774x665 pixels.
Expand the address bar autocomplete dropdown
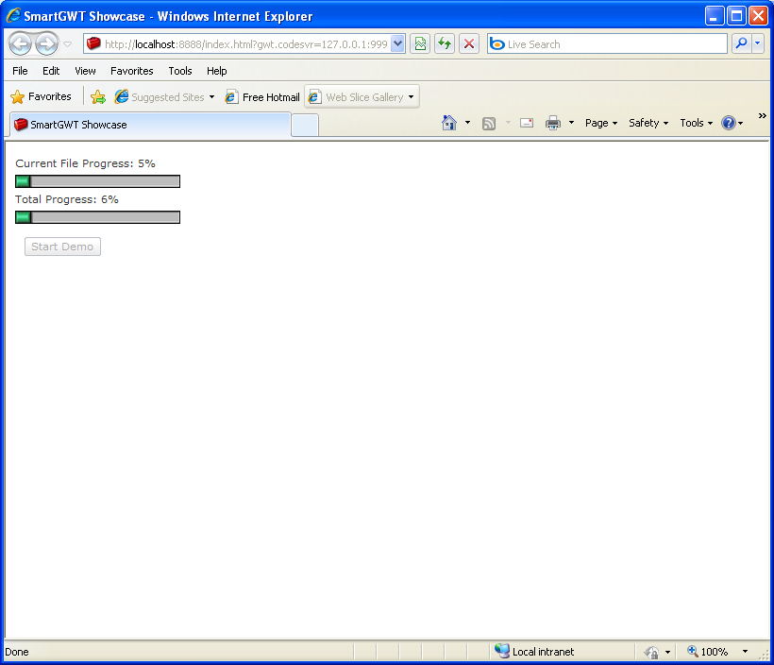coord(398,44)
